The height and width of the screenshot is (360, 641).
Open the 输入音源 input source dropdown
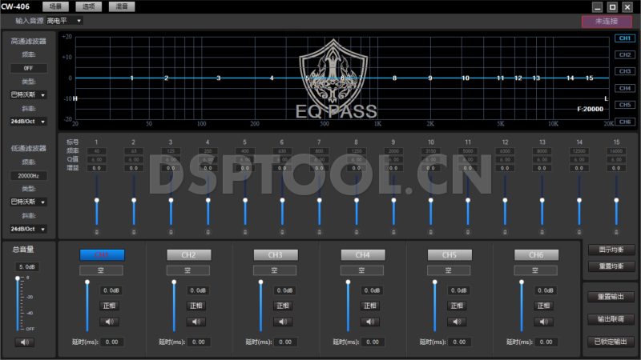click(x=64, y=20)
